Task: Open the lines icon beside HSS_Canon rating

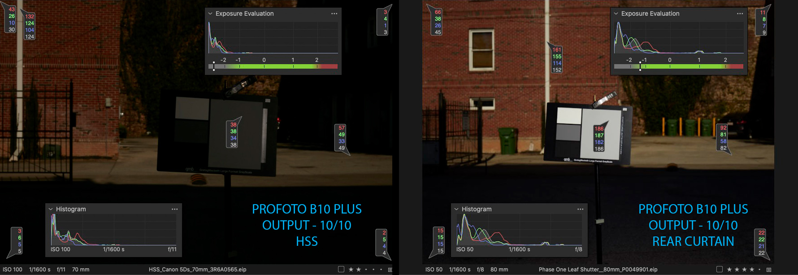Action: 390,270
